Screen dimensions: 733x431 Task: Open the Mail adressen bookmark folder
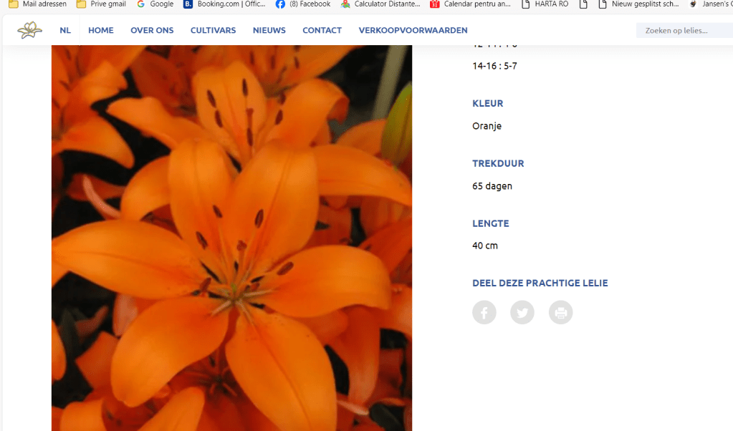[x=38, y=4]
